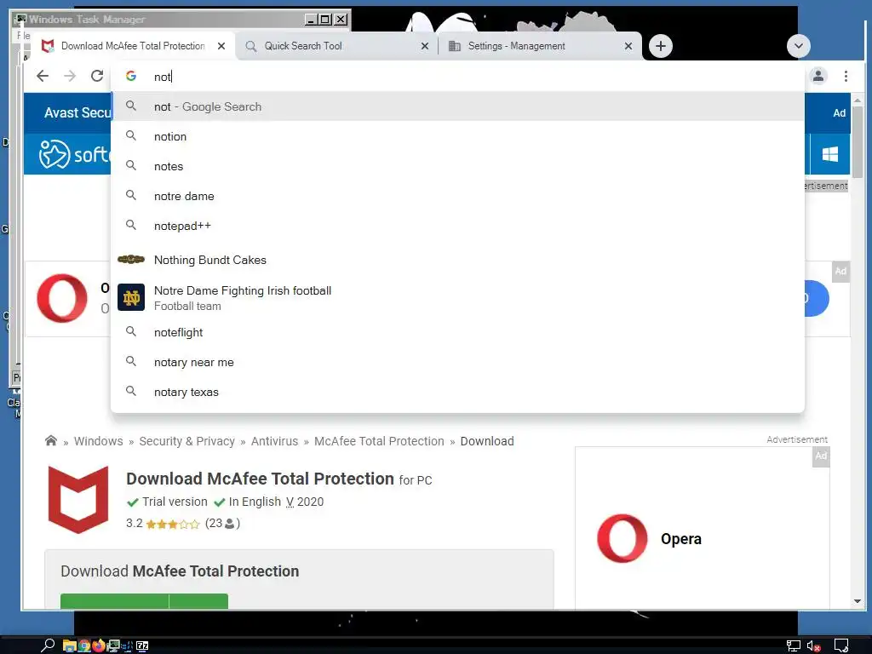Click the page scrollbar up arrow
The image size is (872, 654).
(857, 100)
